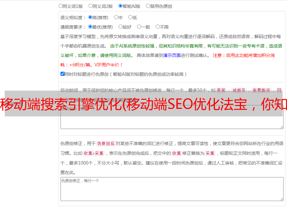Choose the 智能AI版 radio option
Viewport: 287px width, 207px height.
pyautogui.click(x=120, y=6)
